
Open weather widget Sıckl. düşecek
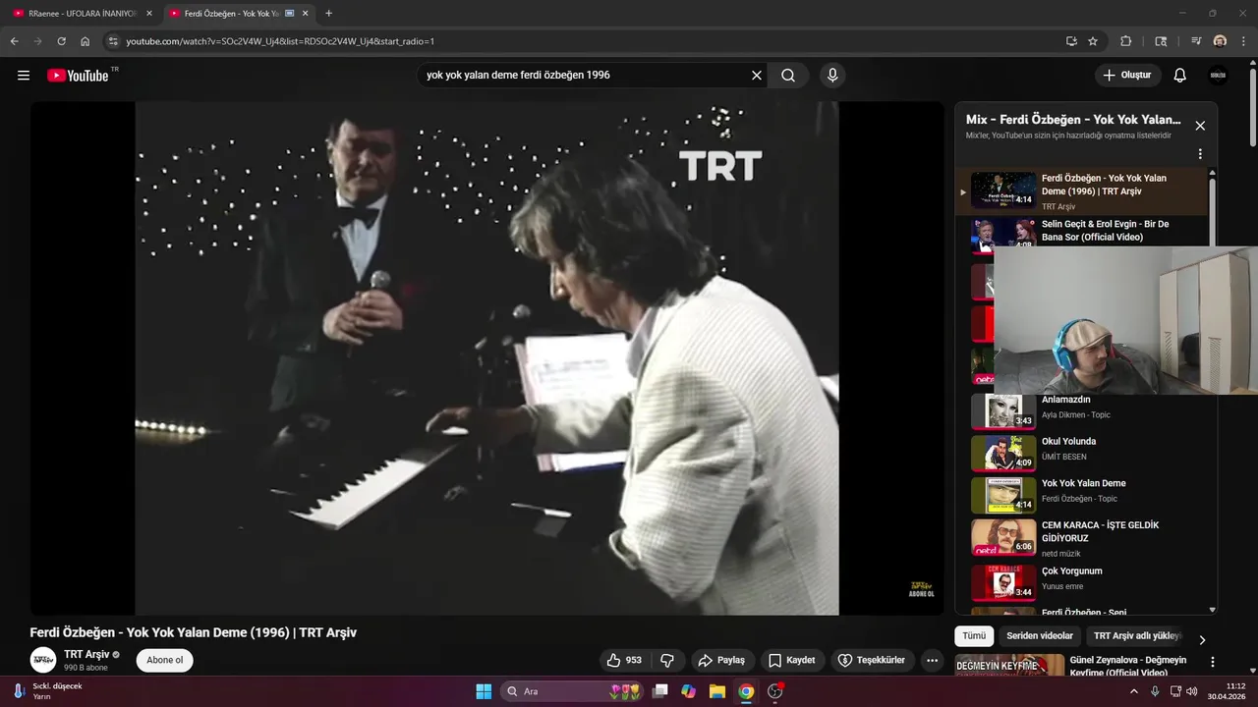click(47, 691)
